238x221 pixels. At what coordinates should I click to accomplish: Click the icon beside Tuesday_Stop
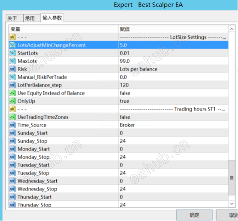coord(12,173)
